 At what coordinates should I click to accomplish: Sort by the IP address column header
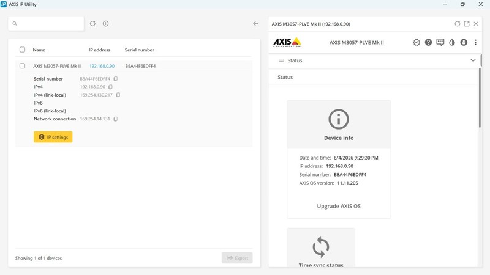coord(99,50)
